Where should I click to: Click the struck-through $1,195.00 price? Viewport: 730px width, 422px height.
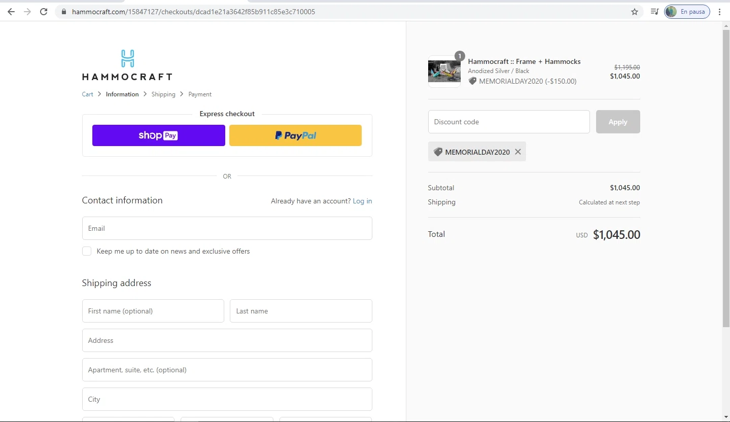point(627,67)
